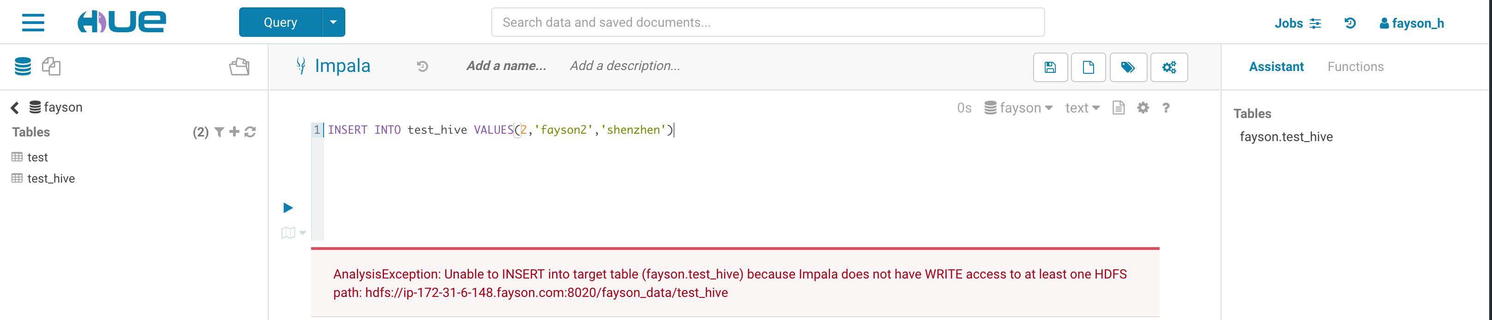Image resolution: width=1492 pixels, height=320 pixels.
Task: Open the Query button dropdown arrow
Action: coord(333,22)
